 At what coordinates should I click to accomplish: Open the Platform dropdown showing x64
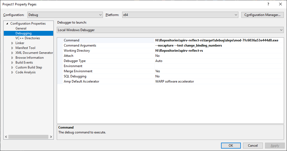180,15
